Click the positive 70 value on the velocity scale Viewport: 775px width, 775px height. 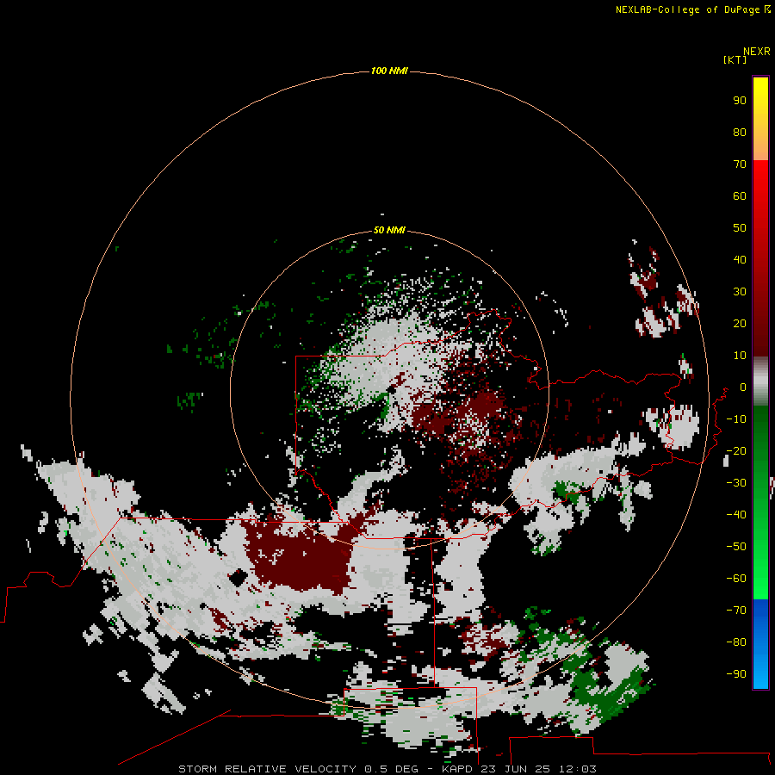pyautogui.click(x=740, y=164)
